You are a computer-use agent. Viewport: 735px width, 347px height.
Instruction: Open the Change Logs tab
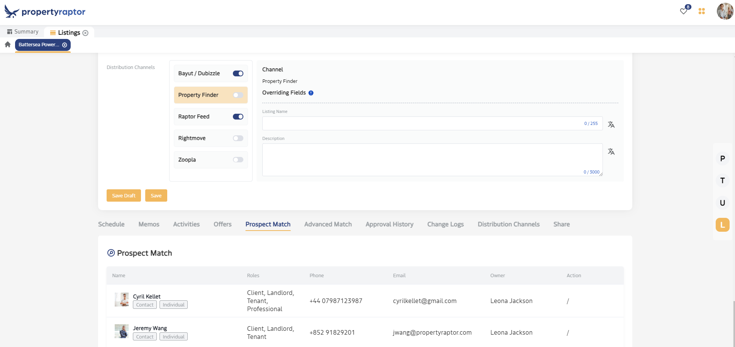(445, 224)
